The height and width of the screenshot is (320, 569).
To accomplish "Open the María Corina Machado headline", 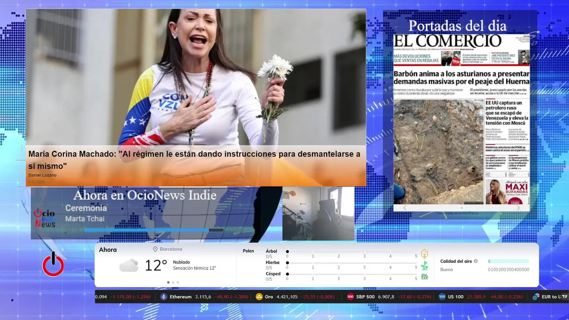I will [x=194, y=160].
